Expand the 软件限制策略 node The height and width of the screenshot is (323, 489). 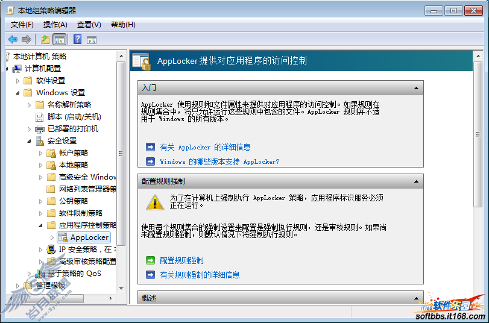coord(40,214)
